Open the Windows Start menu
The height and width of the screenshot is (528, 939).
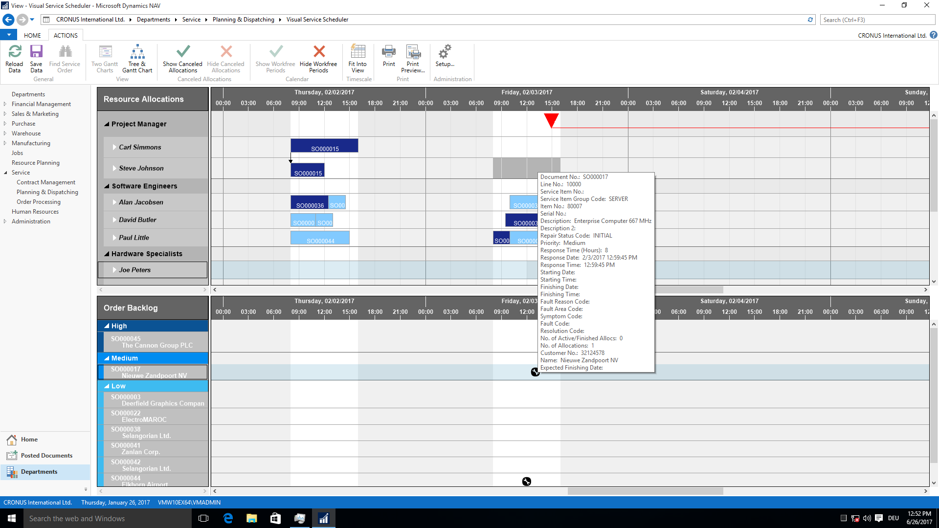pos(12,518)
